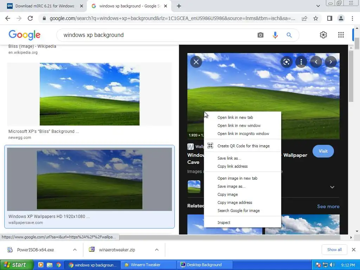This screenshot has height=270, width=360.
Task: Choose Open link in new tab
Action: pyautogui.click(x=243, y=117)
